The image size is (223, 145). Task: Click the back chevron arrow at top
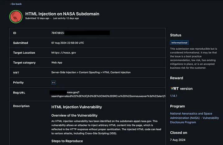[x=11, y=4]
